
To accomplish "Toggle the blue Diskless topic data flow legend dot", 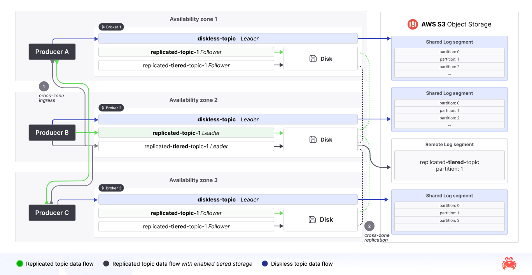I will tap(265, 264).
